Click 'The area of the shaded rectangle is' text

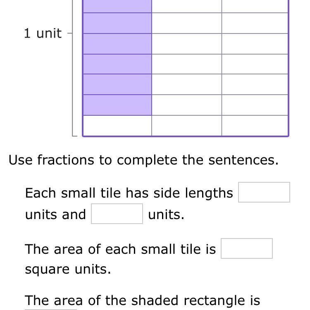pos(142,300)
